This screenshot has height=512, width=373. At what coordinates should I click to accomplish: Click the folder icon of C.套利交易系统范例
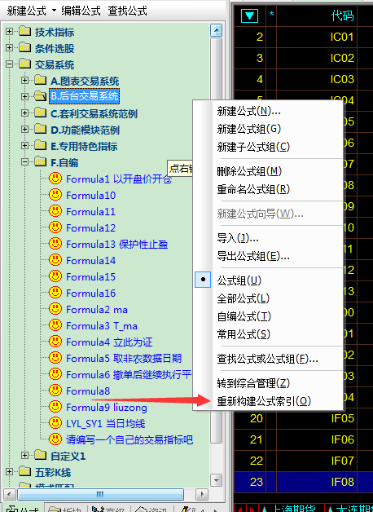(41, 113)
